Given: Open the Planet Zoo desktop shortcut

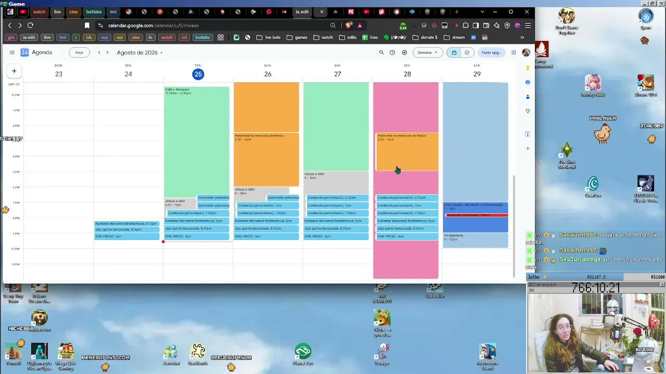Looking at the screenshot, I should tap(303, 354).
